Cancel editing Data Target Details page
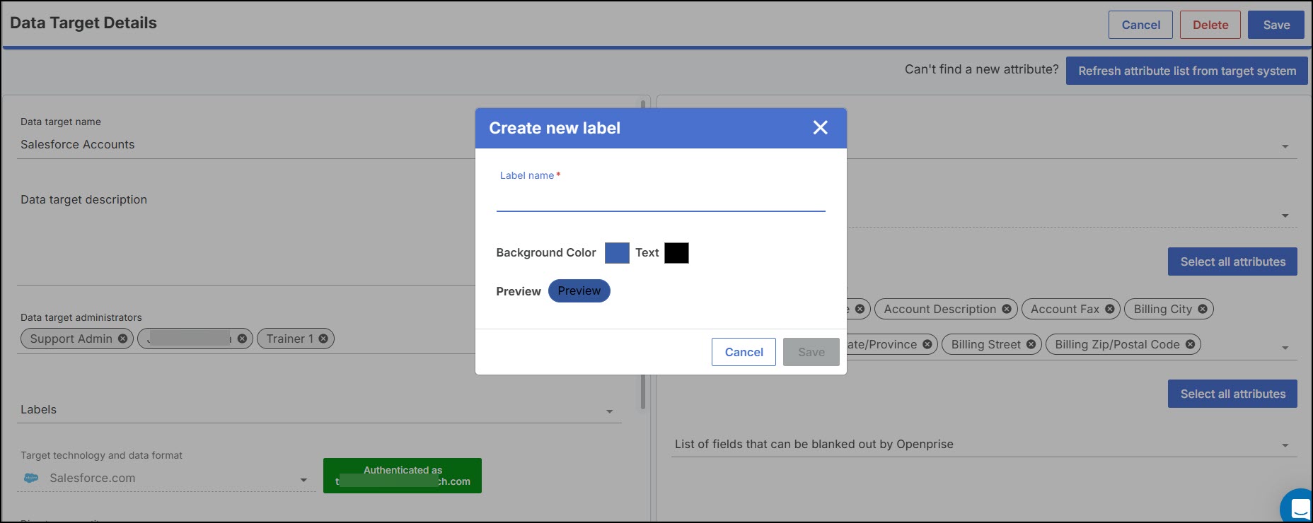This screenshot has width=1313, height=523. coord(1140,25)
